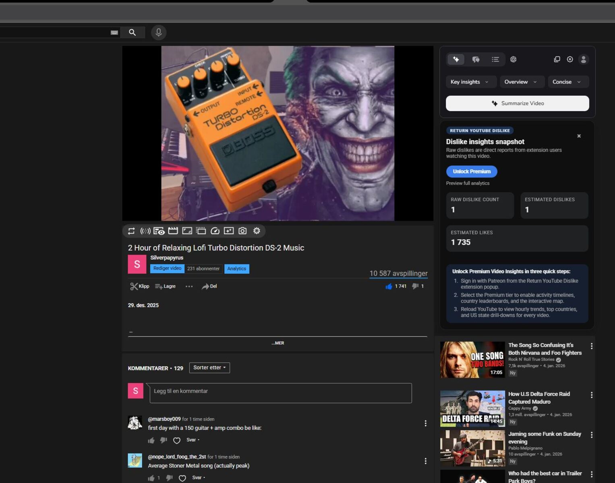Switch to the chat bubbles tab

click(x=476, y=60)
